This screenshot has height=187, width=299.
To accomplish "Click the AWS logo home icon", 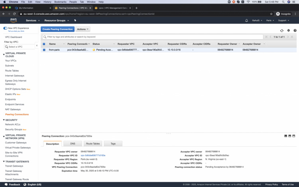I will [13, 20].
